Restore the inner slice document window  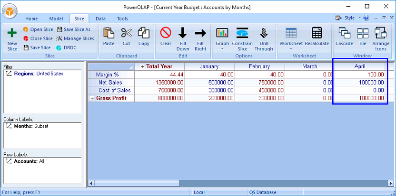[384, 18]
